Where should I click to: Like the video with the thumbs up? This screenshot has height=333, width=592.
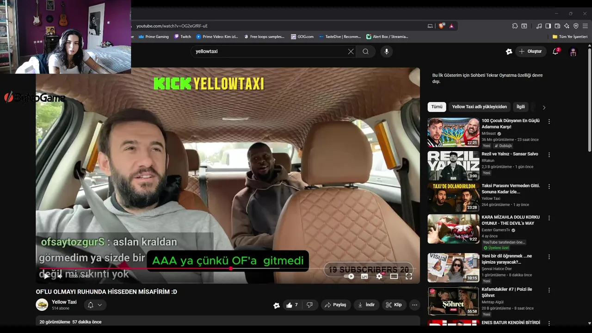click(292, 305)
